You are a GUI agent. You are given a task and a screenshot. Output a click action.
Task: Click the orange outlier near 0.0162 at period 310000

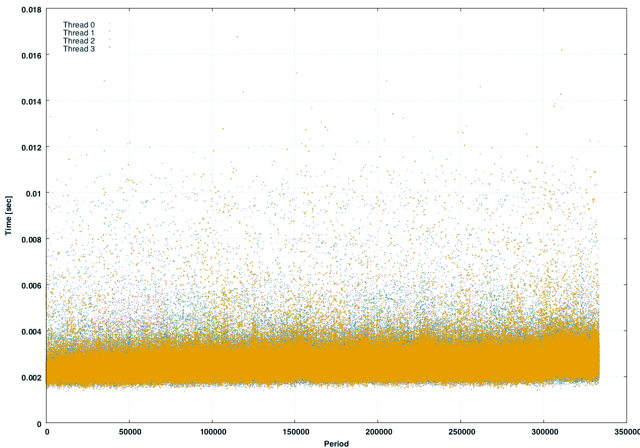561,50
